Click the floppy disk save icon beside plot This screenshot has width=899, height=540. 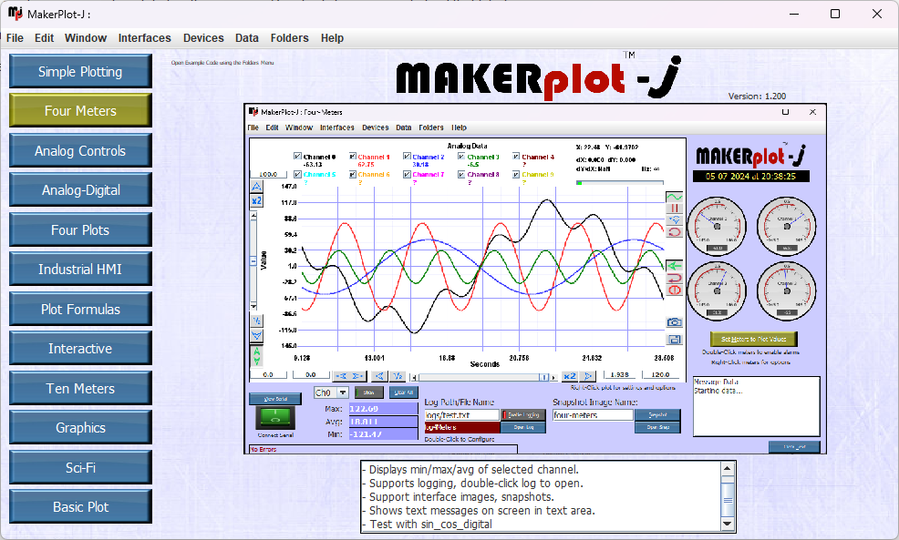point(675,340)
